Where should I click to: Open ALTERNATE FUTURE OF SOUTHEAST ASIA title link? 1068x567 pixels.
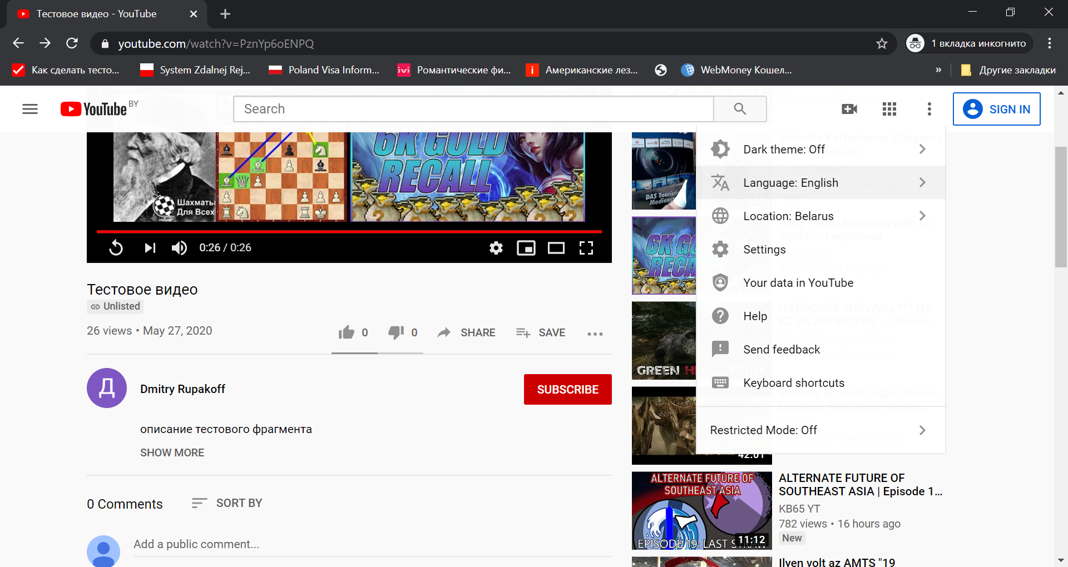(860, 485)
